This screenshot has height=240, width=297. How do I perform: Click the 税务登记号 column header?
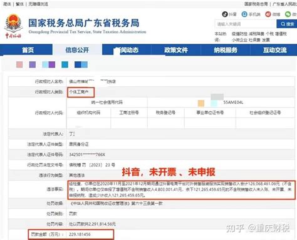tap(165, 112)
